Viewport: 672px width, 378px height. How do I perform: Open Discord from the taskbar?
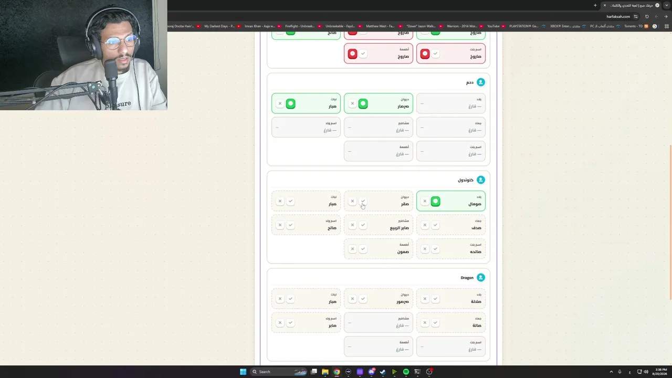[371, 372]
